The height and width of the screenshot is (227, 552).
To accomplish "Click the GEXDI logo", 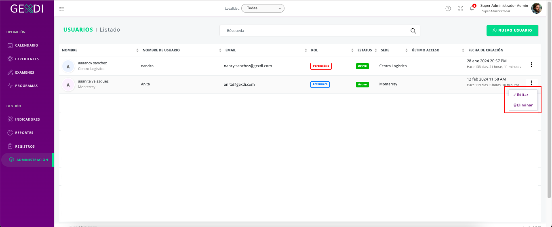I will 27,8.
